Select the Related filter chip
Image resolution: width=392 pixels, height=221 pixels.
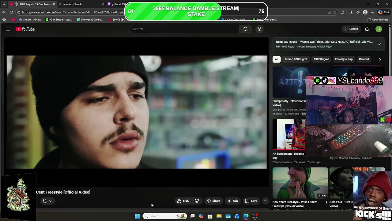tap(364, 59)
